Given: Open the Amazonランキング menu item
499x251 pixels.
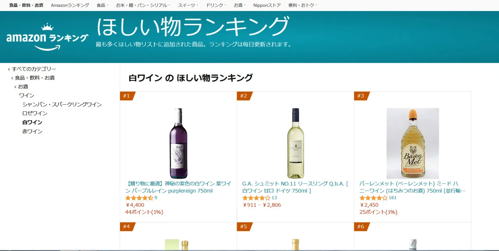Looking at the screenshot, I should click(x=70, y=5).
